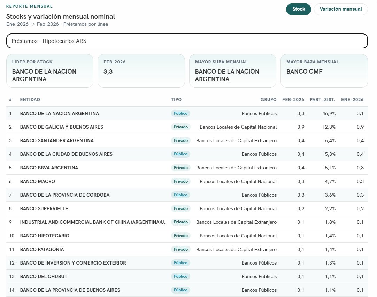Select BANCO SUPERVIELLE entry
The height and width of the screenshot is (297, 377).
[44, 208]
